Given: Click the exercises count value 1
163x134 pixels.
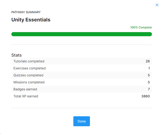Looking at the screenshot, I should (149, 68).
